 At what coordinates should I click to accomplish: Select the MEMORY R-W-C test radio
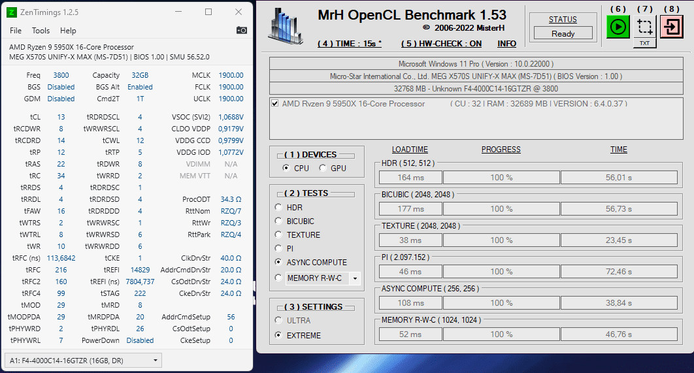click(x=278, y=278)
